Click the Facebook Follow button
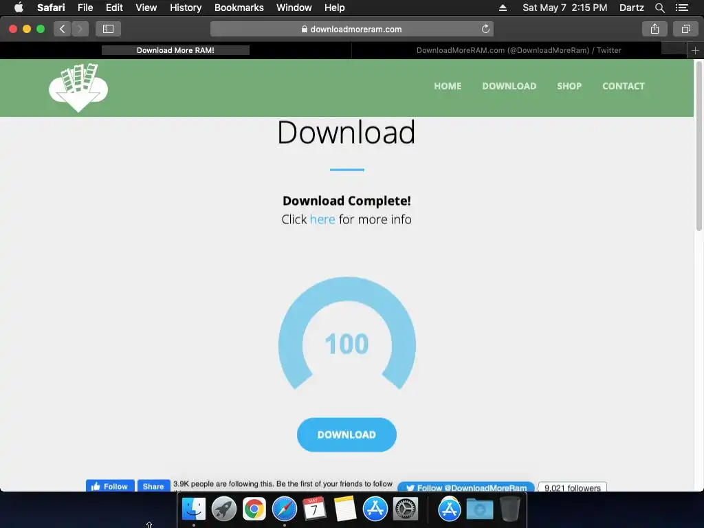Image resolution: width=704 pixels, height=528 pixels. coord(110,486)
